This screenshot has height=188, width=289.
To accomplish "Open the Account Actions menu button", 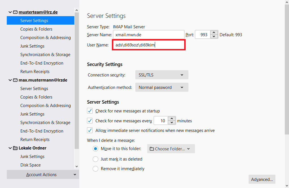I will pyautogui.click(x=43, y=175).
